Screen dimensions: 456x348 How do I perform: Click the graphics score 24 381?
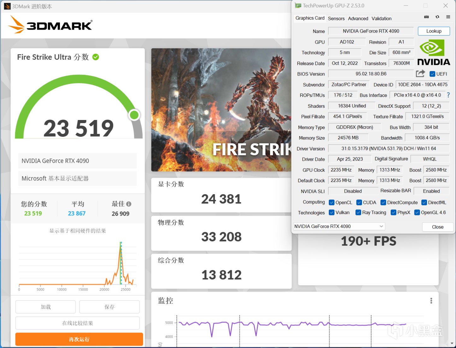[x=221, y=199]
